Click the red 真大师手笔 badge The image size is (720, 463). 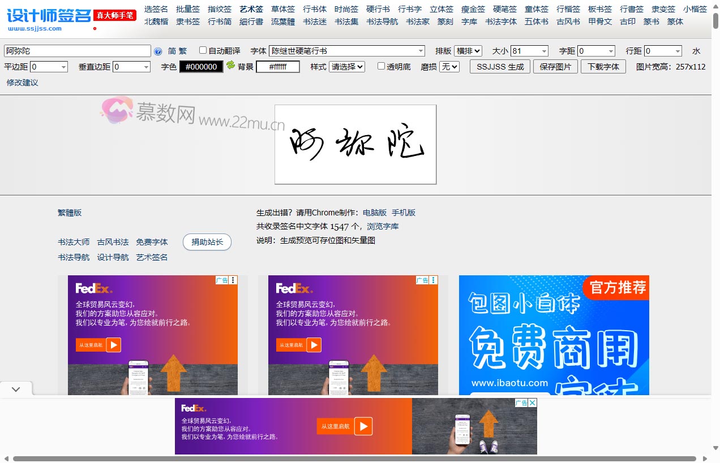(x=115, y=16)
